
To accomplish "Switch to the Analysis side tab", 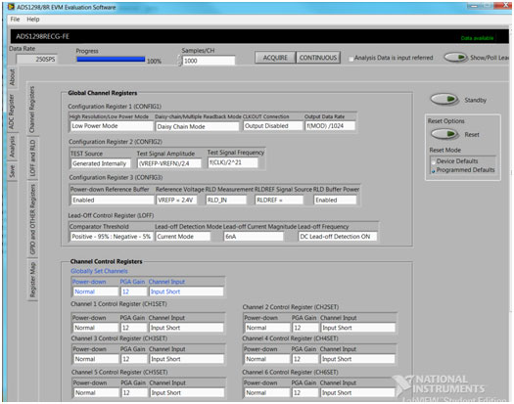I will pyautogui.click(x=12, y=147).
